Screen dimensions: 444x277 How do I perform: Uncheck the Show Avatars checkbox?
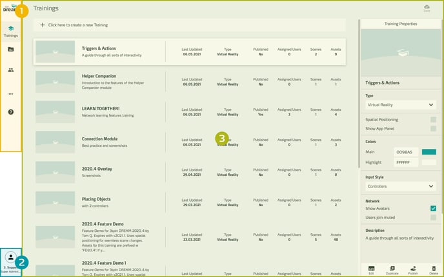433,208
